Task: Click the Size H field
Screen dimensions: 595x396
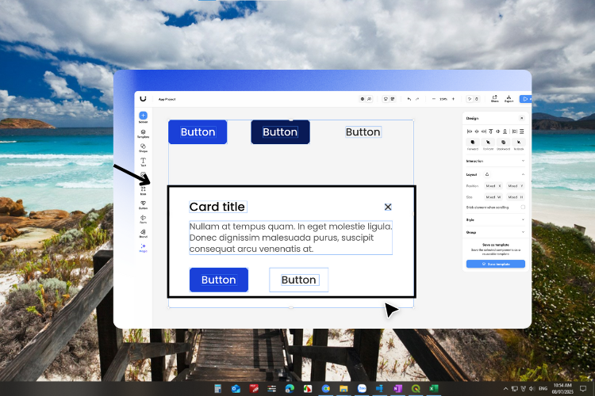Action: click(516, 197)
